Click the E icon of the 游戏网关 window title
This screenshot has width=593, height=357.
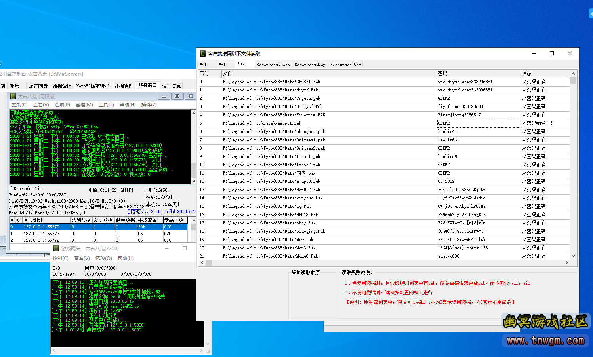[56, 248]
